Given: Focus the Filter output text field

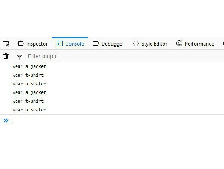Looking at the screenshot, I should (x=125, y=56).
